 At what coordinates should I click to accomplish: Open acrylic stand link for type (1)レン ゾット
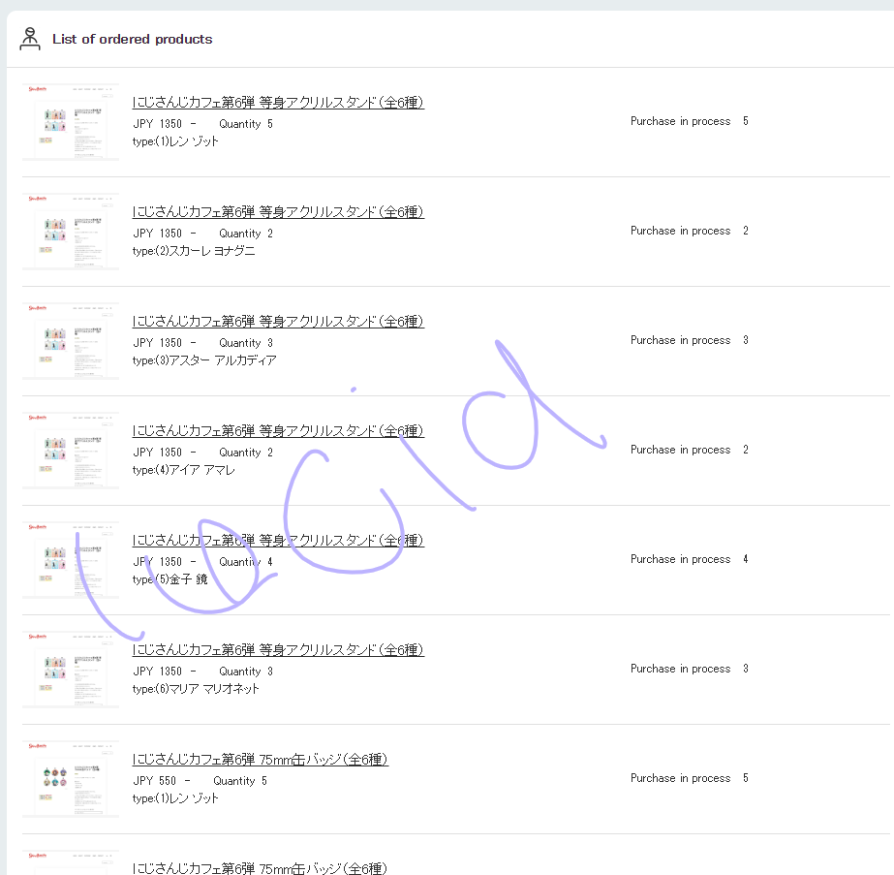coord(278,102)
